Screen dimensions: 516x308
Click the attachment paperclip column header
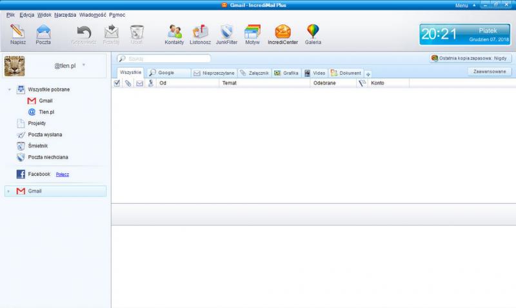pyautogui.click(x=128, y=83)
